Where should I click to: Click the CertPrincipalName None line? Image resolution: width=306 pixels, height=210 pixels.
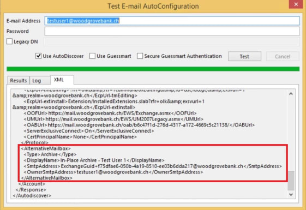(80, 137)
